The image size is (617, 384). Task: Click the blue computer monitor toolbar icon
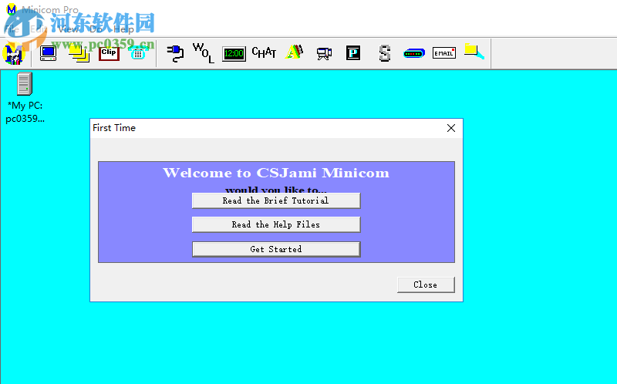click(x=49, y=53)
